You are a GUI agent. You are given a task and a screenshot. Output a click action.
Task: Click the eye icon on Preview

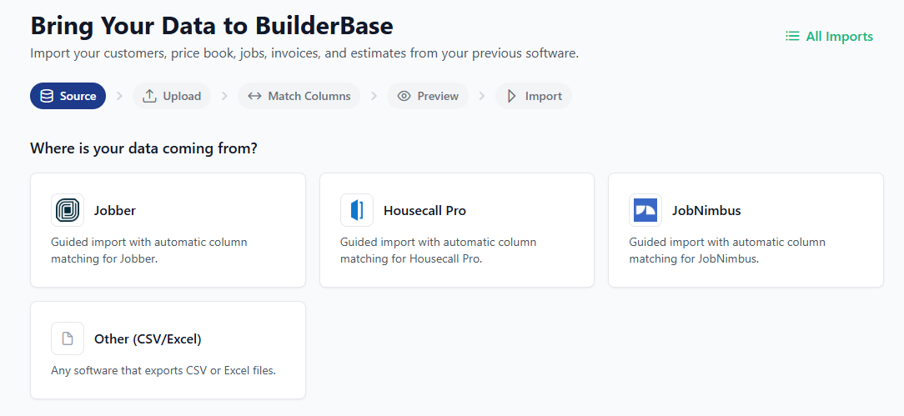click(x=404, y=96)
